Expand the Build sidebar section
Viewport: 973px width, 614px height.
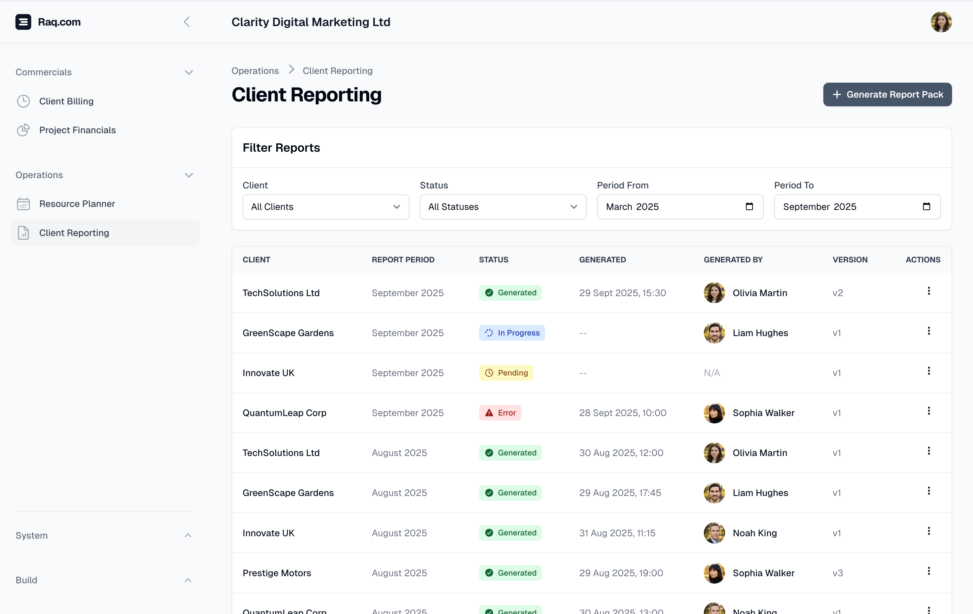188,580
